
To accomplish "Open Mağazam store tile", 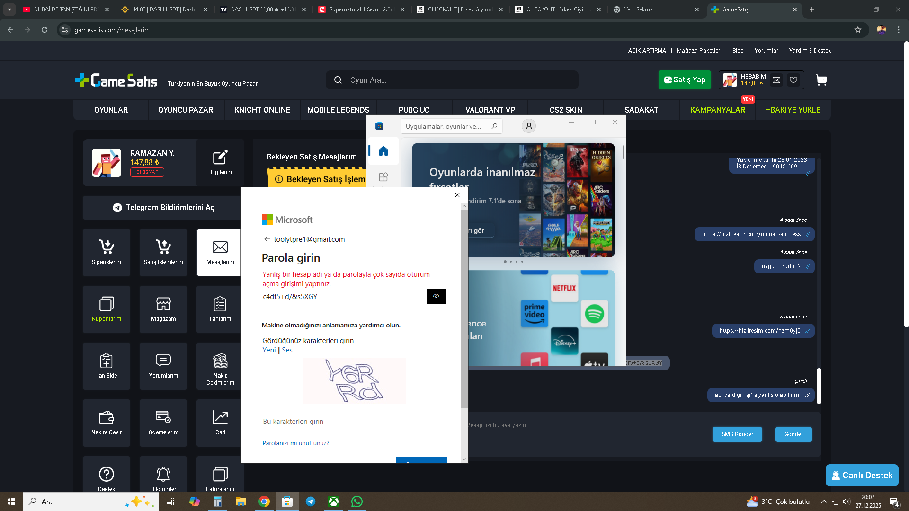I will [163, 309].
